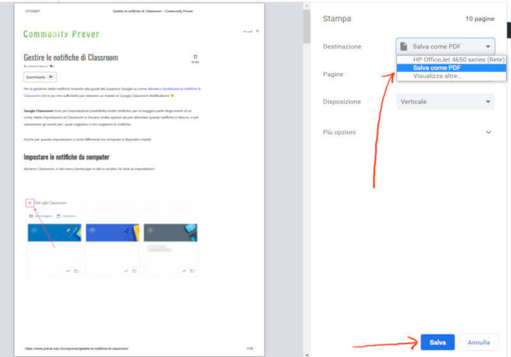Select Visualizza altre... destination option
The width and height of the screenshot is (511, 357).
click(x=438, y=76)
